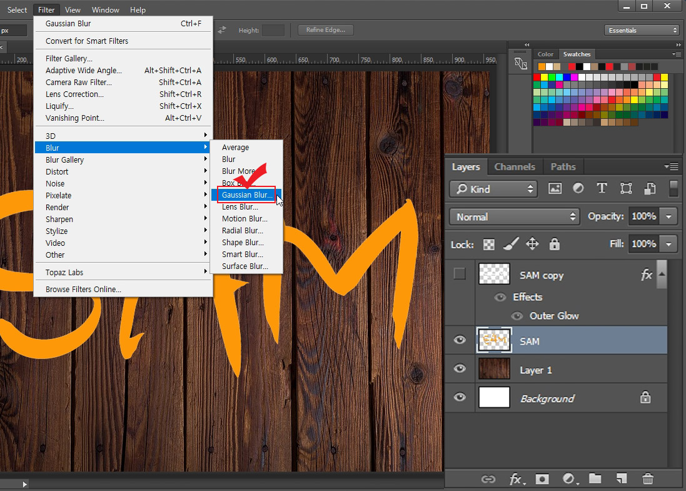Hide the SAM layer eye icon
The height and width of the screenshot is (491, 686).
(460, 340)
